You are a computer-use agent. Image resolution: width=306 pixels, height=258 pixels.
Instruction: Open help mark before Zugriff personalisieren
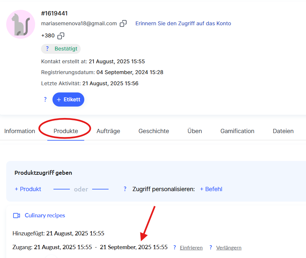(x=125, y=189)
